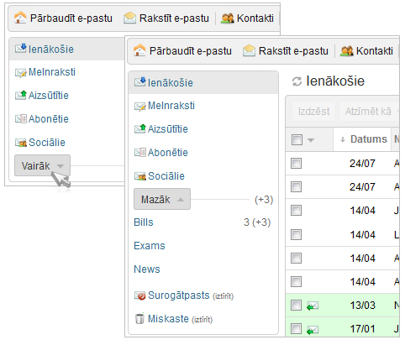Click the house icon in the front window toolbar

tap(139, 50)
